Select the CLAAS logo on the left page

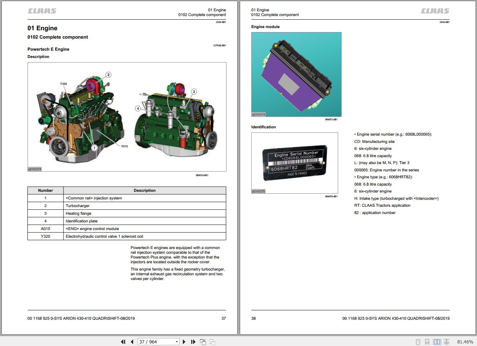pos(42,11)
